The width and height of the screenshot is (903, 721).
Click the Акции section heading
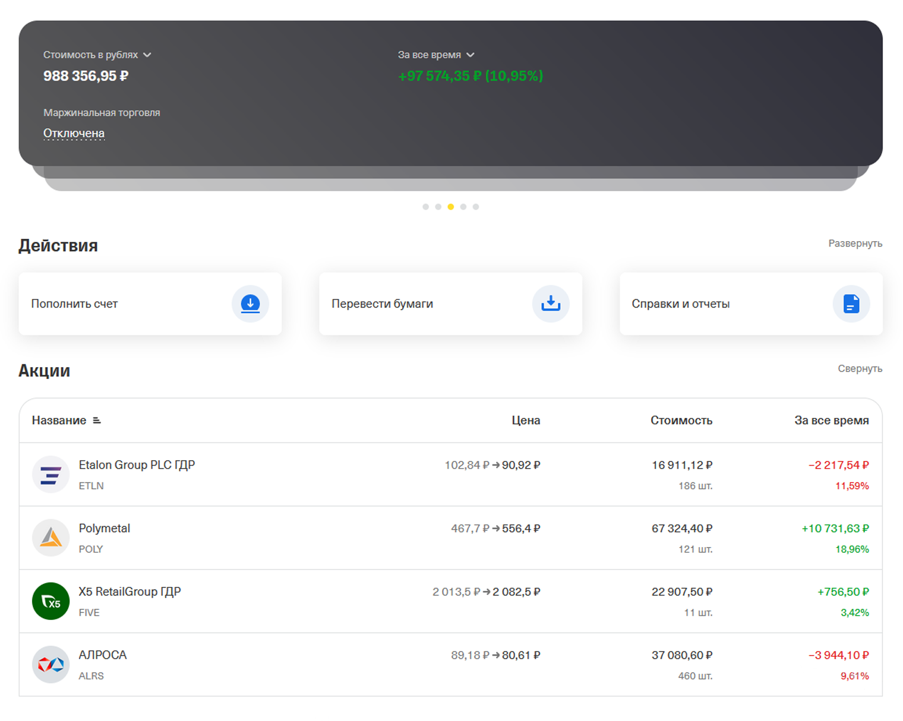pos(45,371)
